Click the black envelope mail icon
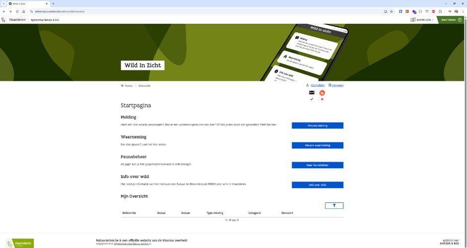The image size is (467, 248). click(311, 93)
